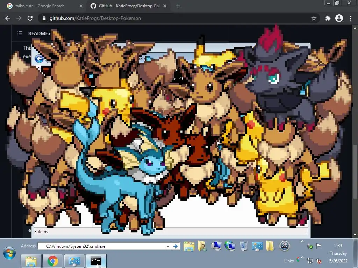This screenshot has width=358, height=268.
Task: Close the GitHub Desktop-Pokemon tab
Action: [165, 6]
